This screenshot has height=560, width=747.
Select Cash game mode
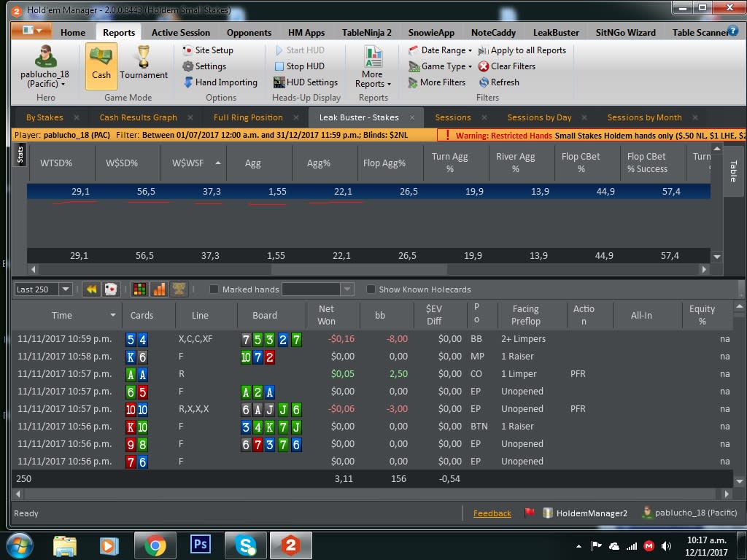pos(101,66)
